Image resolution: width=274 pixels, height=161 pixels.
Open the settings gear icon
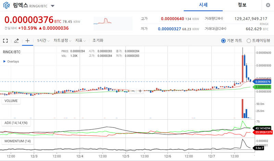click(x=268, y=5)
